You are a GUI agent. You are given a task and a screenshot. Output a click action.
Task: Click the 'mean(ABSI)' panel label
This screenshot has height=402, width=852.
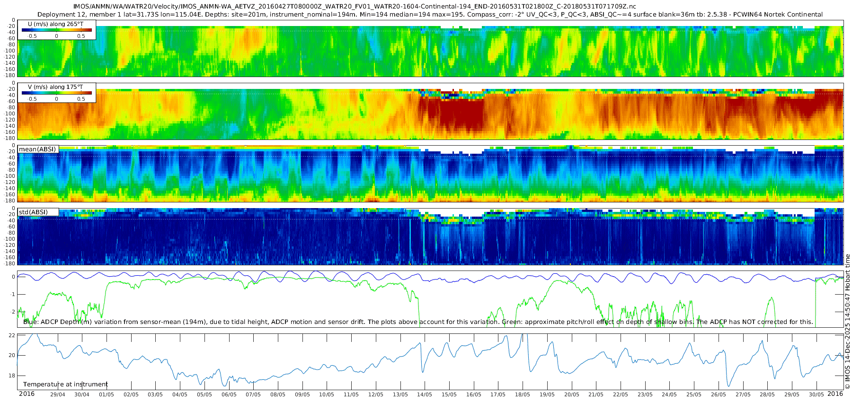point(37,149)
